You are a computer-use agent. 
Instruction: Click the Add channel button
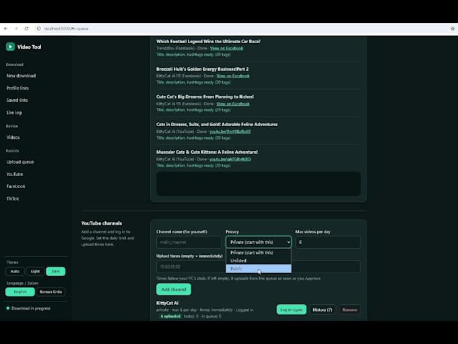coord(174,289)
